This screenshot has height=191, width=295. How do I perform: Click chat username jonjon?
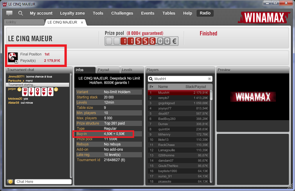pos(12,89)
